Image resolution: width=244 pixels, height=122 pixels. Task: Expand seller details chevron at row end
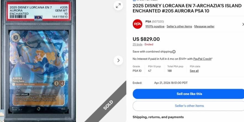point(243,24)
